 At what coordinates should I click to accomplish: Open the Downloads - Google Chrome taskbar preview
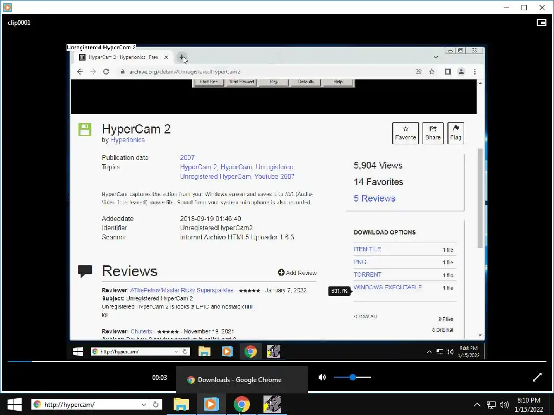[242, 380]
